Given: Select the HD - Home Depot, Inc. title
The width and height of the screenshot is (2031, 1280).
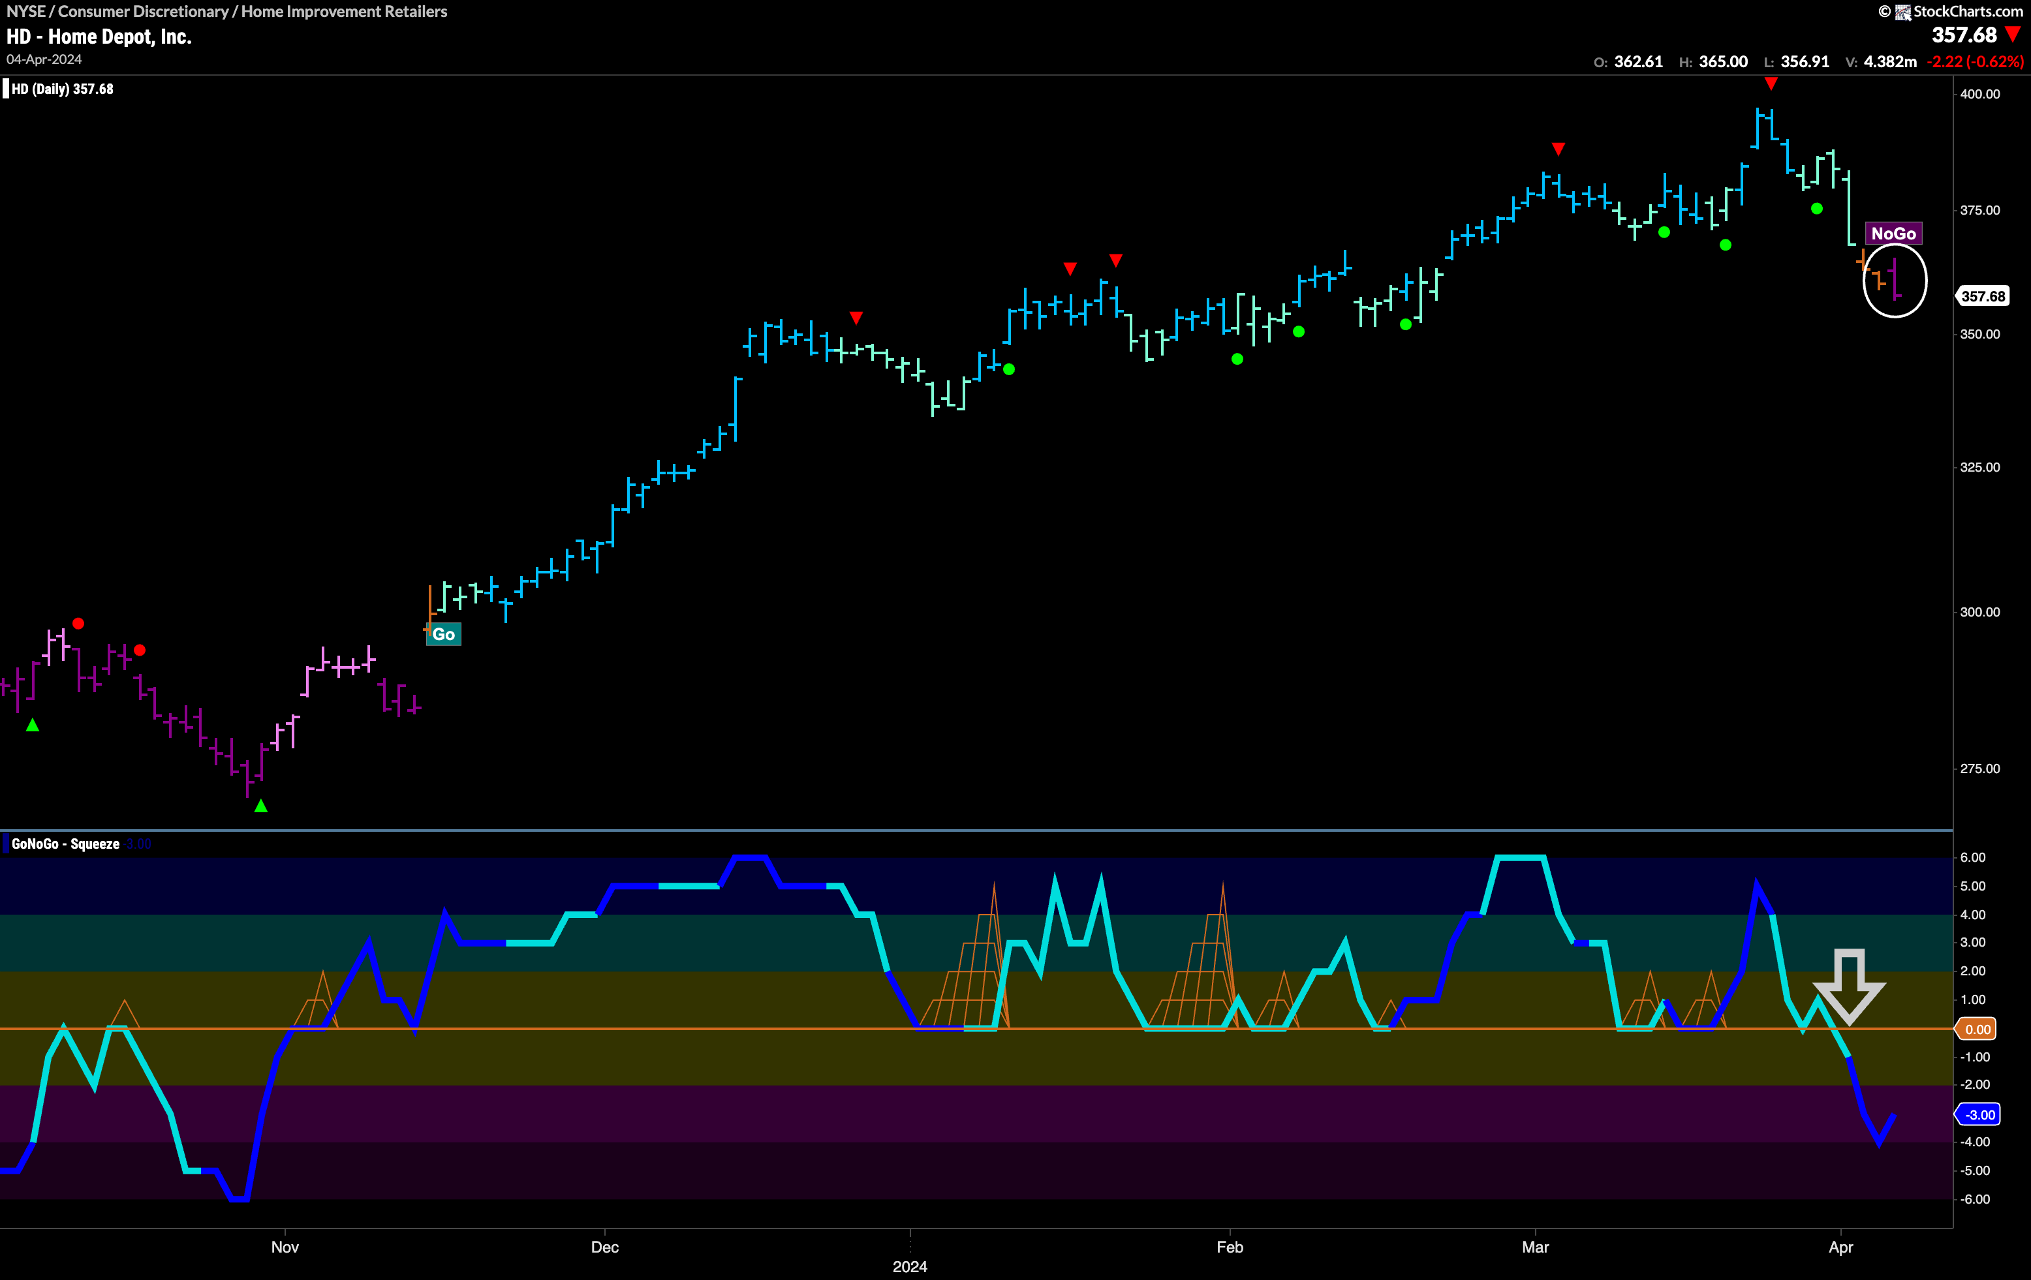Looking at the screenshot, I should click(99, 37).
